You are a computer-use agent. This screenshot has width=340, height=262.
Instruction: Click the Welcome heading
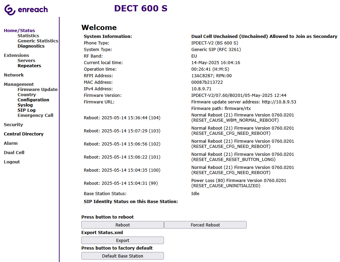(99, 28)
